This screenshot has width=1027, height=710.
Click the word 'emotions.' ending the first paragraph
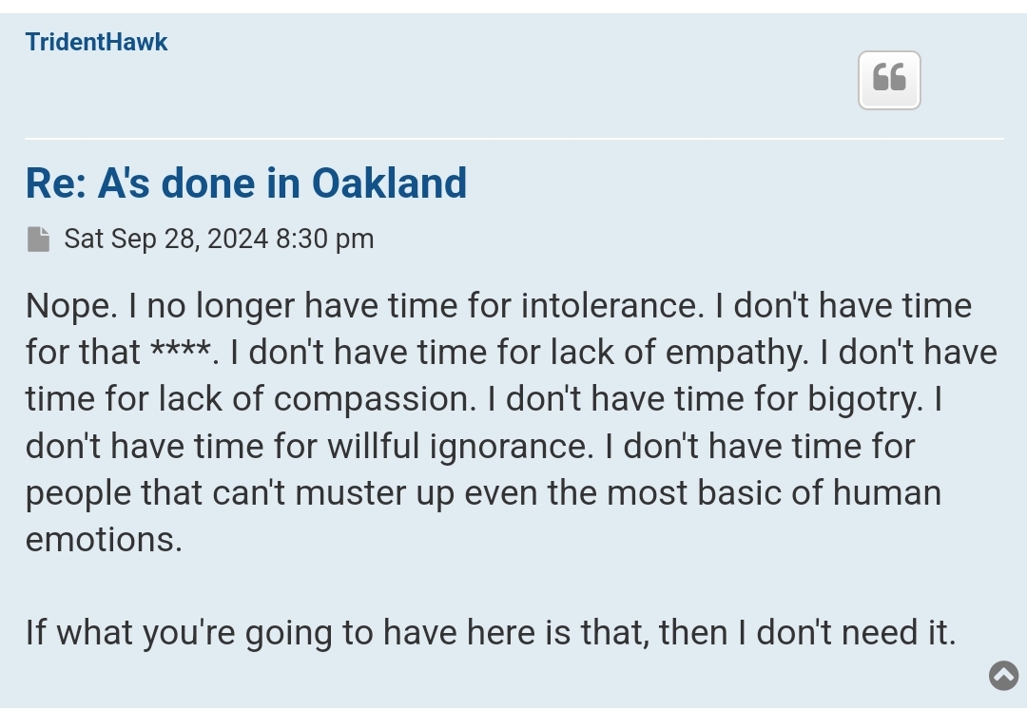(x=104, y=540)
